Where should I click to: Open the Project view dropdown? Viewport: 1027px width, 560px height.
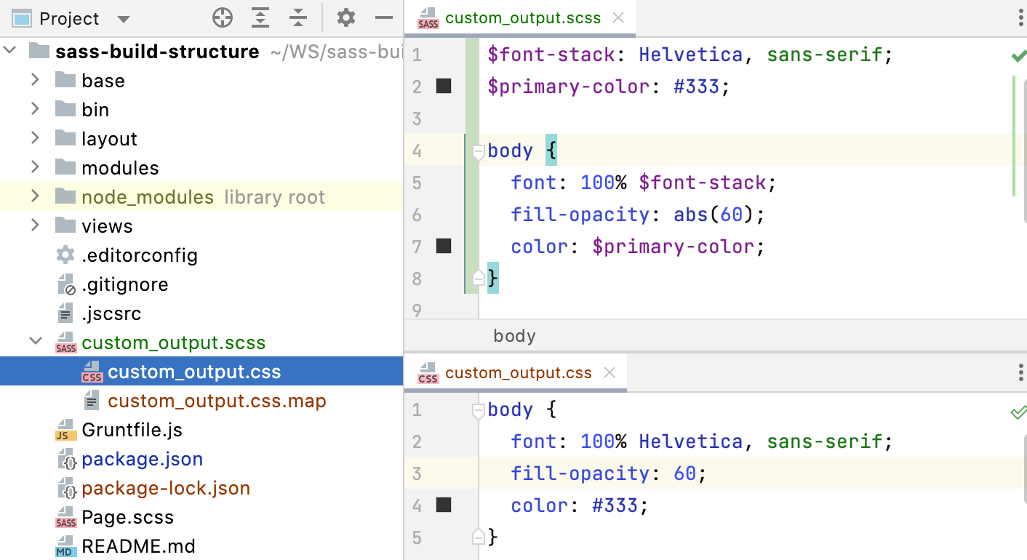(123, 19)
